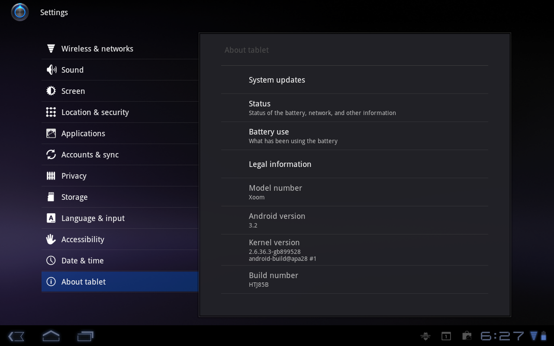554x346 pixels.
Task: Tap the calendar notification icon
Action: 446,336
